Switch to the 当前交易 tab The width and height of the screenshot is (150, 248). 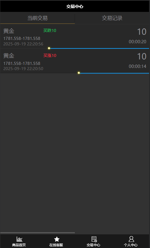37,18
